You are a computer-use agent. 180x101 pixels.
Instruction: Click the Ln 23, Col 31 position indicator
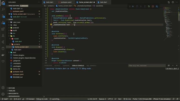(x=92, y=99)
